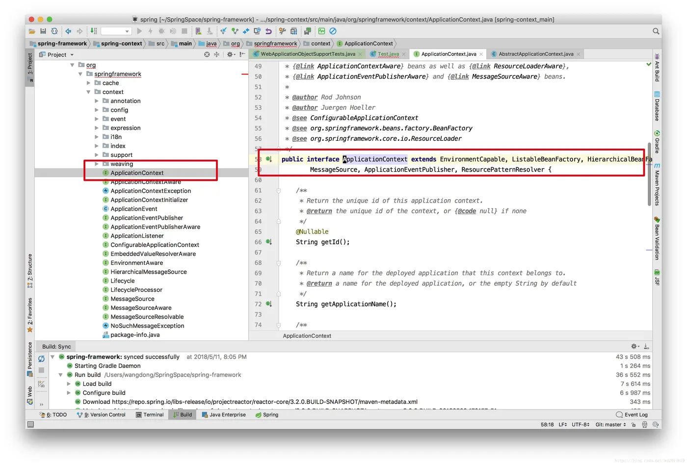The width and height of the screenshot is (687, 465).
Task: Toggle the Database tool window
Action: point(657,106)
